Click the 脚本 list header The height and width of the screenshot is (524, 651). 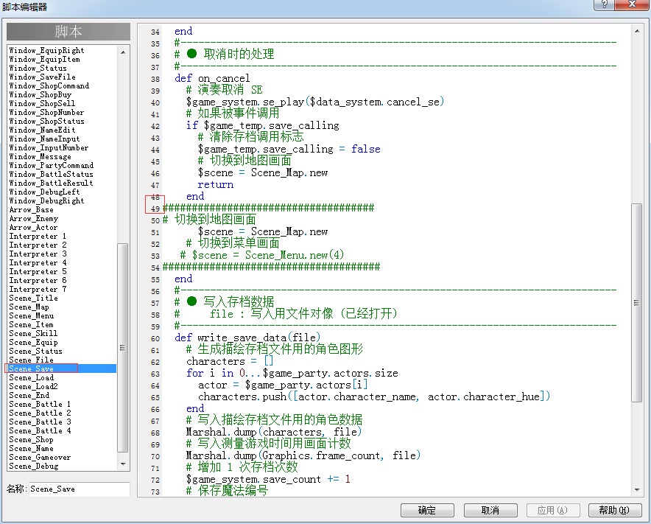[x=68, y=32]
